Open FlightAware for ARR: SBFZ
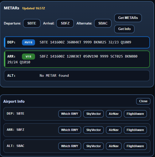 (x=135, y=130)
